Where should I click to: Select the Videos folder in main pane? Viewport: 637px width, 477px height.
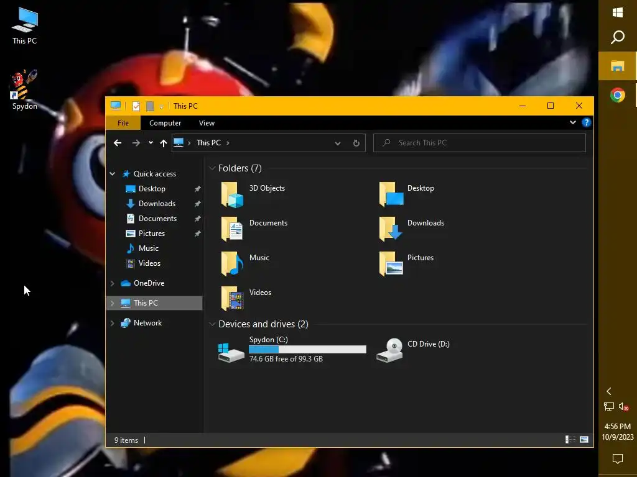[x=246, y=298]
